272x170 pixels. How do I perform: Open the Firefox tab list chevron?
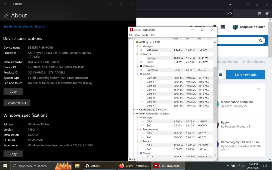pyautogui.click(x=230, y=5)
